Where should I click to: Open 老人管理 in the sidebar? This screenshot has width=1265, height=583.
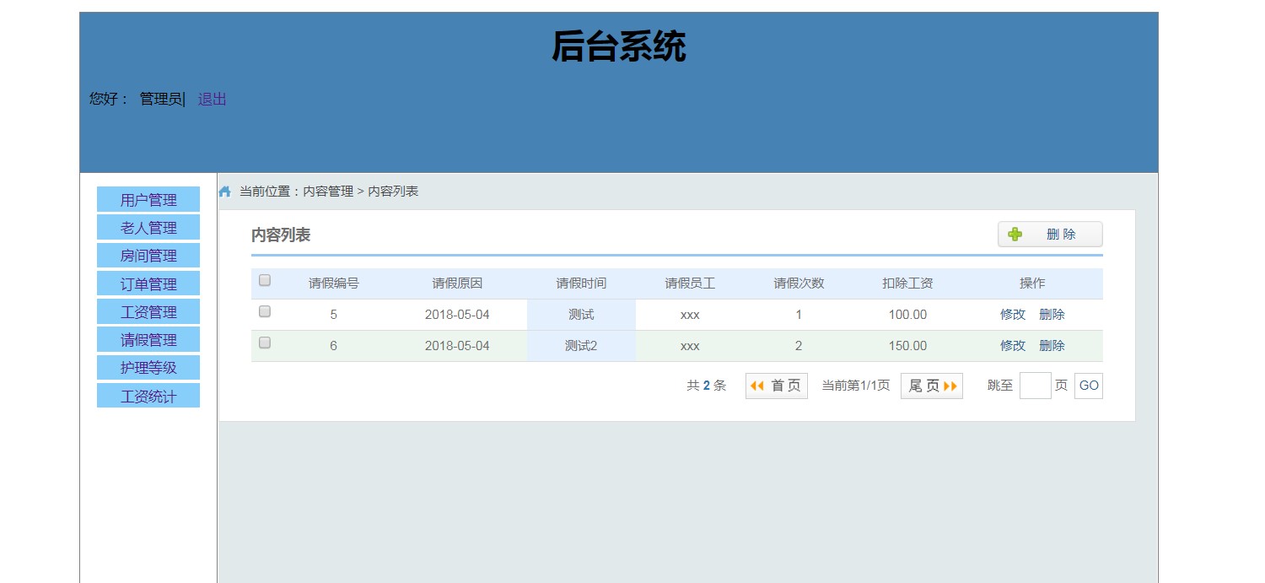pyautogui.click(x=148, y=228)
